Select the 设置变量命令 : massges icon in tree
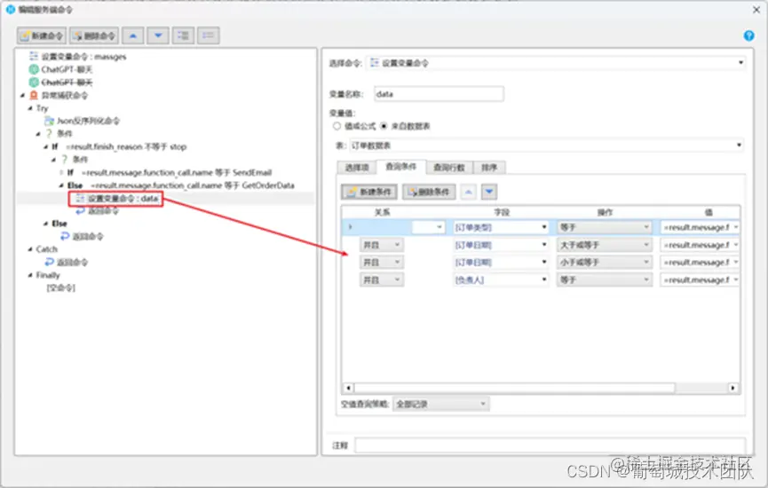768x488 pixels. pyautogui.click(x=34, y=56)
